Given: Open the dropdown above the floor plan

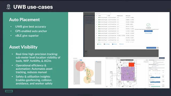Looking at the screenshot, I should tap(112, 58).
